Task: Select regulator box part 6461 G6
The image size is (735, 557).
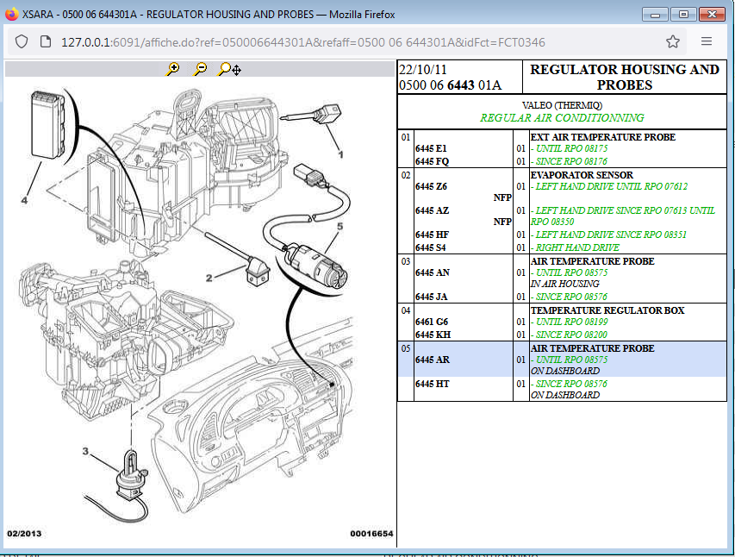Action: pyautogui.click(x=432, y=322)
